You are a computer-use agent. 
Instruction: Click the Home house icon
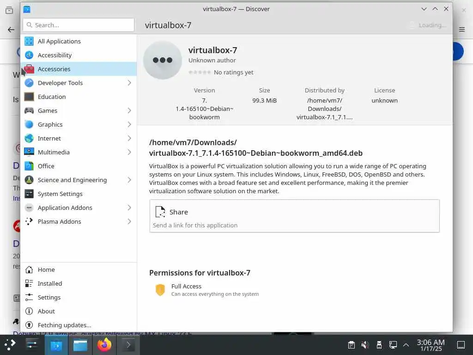pyautogui.click(x=29, y=269)
